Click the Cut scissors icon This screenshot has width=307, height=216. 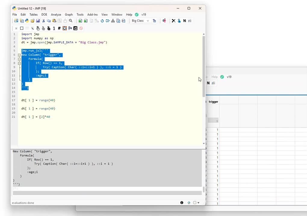point(43,21)
